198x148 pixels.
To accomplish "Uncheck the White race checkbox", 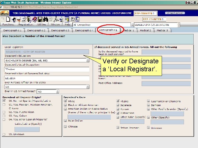I will (x=65, y=101).
